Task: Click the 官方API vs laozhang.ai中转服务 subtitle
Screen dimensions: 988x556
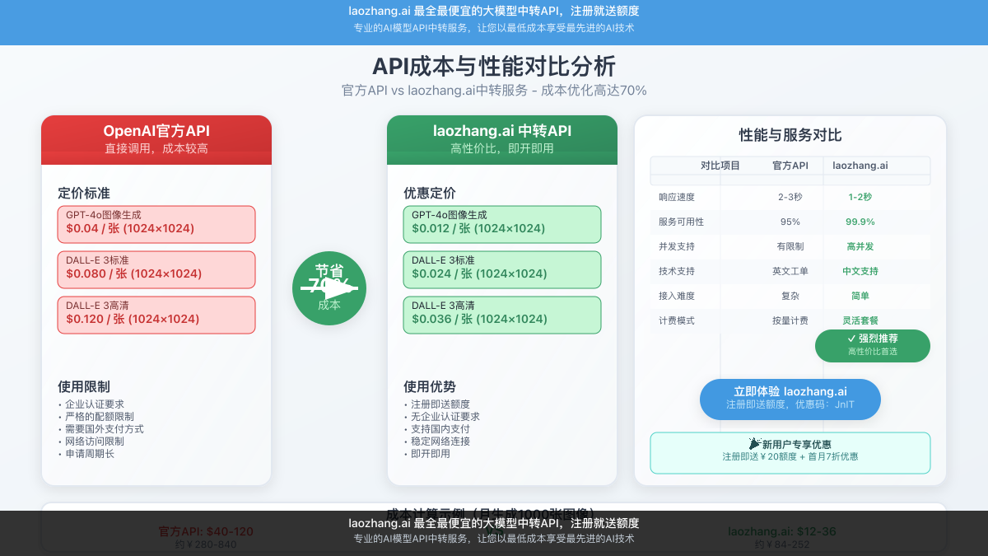Action: (494, 91)
